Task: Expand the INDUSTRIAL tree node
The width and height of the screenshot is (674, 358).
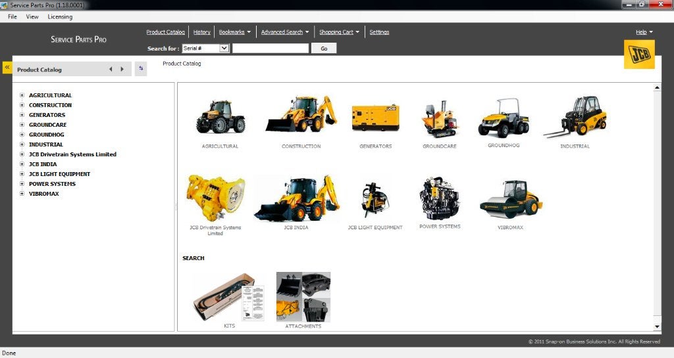Action: pyautogui.click(x=22, y=145)
